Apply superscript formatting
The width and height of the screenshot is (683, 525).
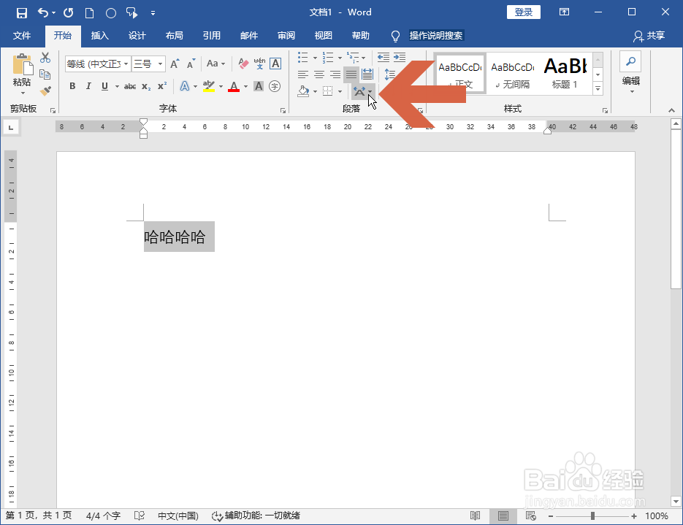tap(161, 85)
